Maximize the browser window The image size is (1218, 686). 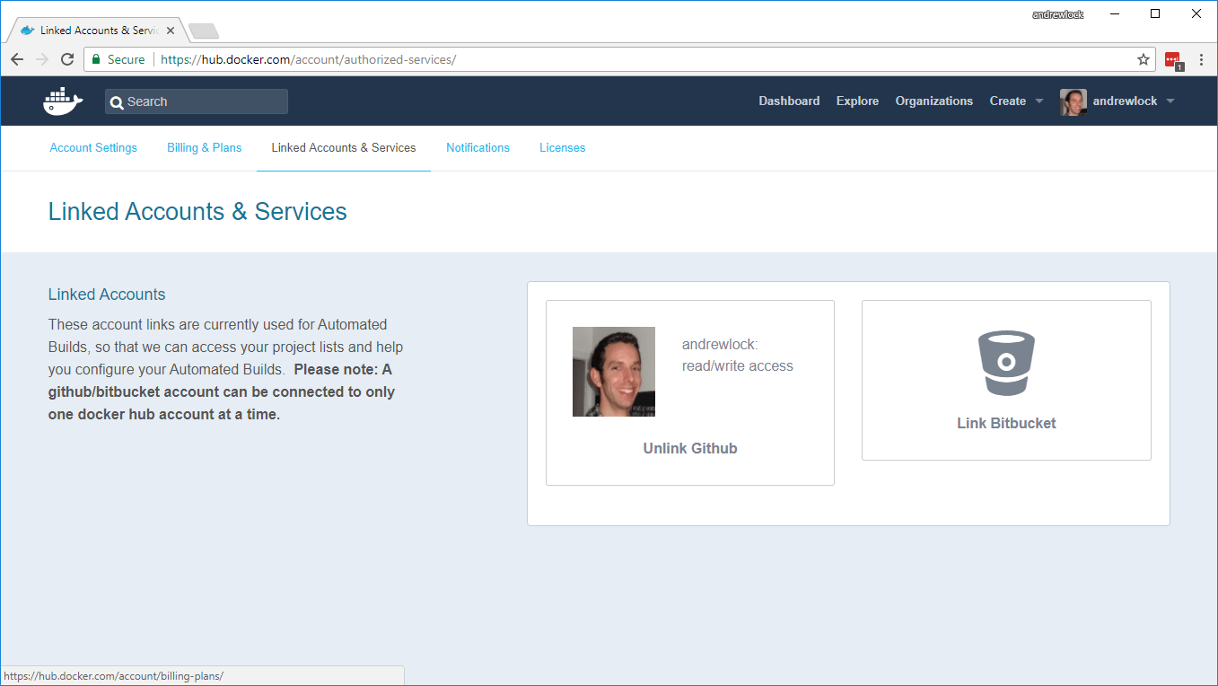pos(1155,14)
